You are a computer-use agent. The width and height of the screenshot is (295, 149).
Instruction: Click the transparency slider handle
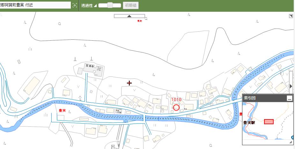click(x=110, y=5)
